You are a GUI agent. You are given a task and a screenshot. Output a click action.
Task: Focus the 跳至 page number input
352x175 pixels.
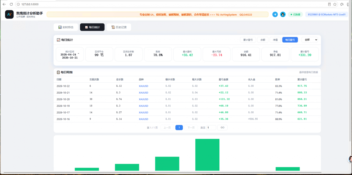click(211, 128)
